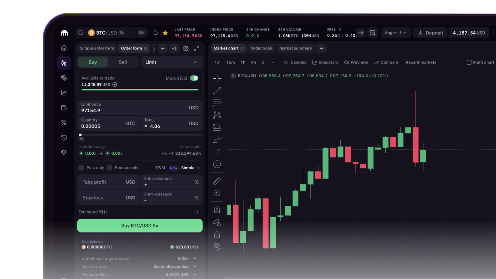Toggle stay-in-drawing-mode pencil lock
Screen dimensions: 496x279
coord(217,222)
